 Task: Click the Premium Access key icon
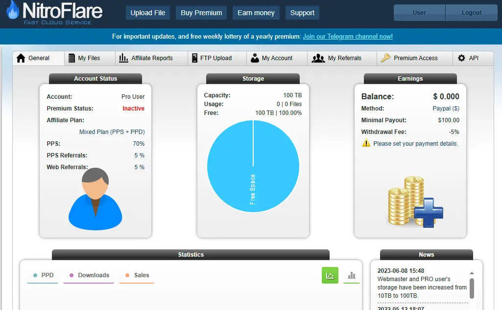(385, 58)
